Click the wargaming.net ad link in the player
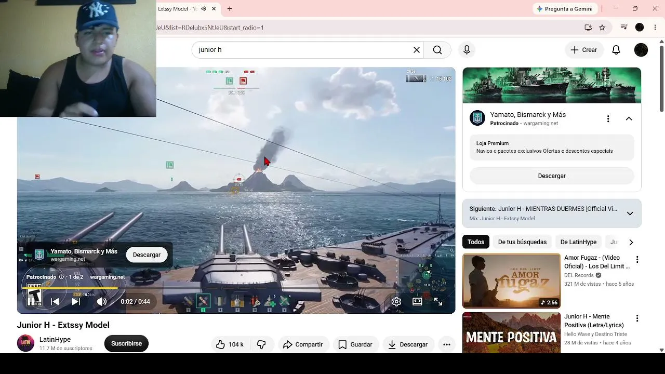 coord(108,277)
